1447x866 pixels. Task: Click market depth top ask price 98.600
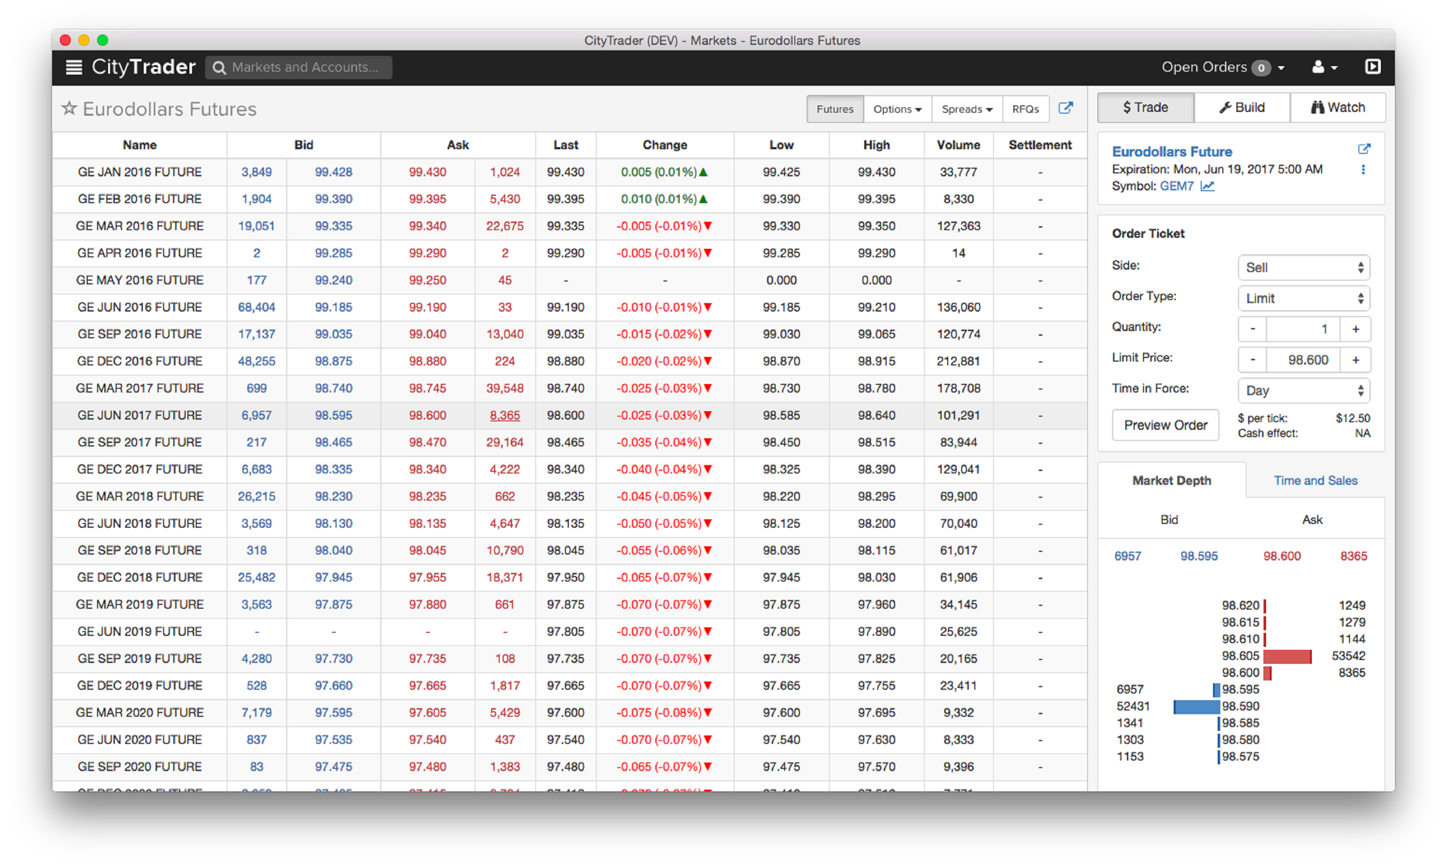point(1281,556)
